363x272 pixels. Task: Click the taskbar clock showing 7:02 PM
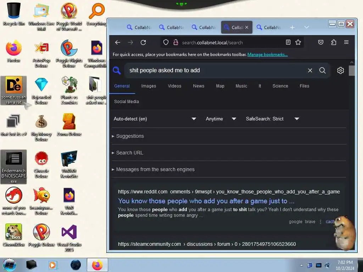(345, 265)
